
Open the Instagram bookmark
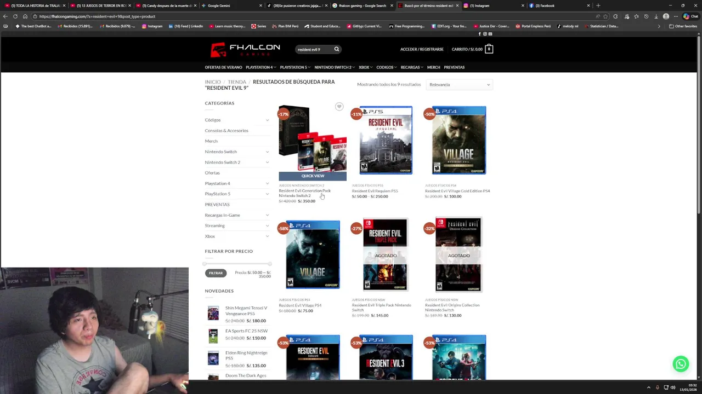pos(152,26)
